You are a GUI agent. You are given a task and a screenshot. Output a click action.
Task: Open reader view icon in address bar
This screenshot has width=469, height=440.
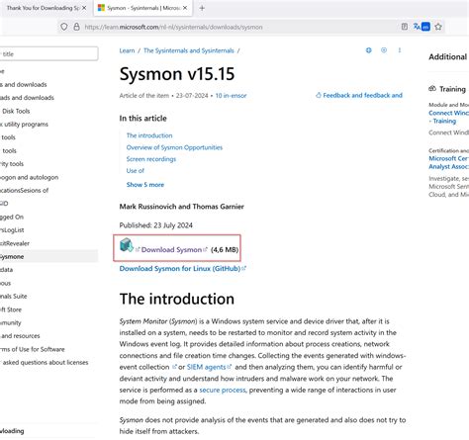(405, 27)
